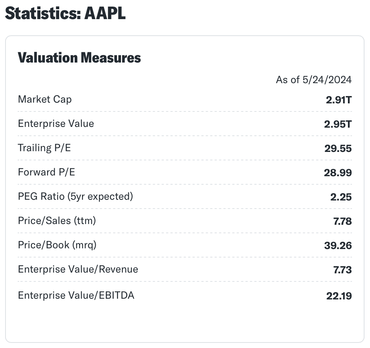Click the 2.25 PEG ratio value
Screen dimensions: 370x348
[x=341, y=197]
